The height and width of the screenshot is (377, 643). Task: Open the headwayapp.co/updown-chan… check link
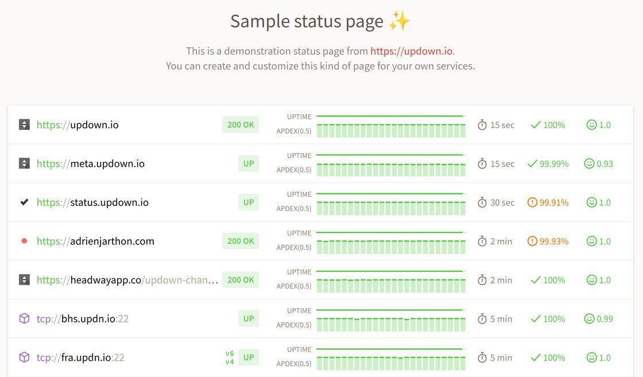tap(127, 280)
